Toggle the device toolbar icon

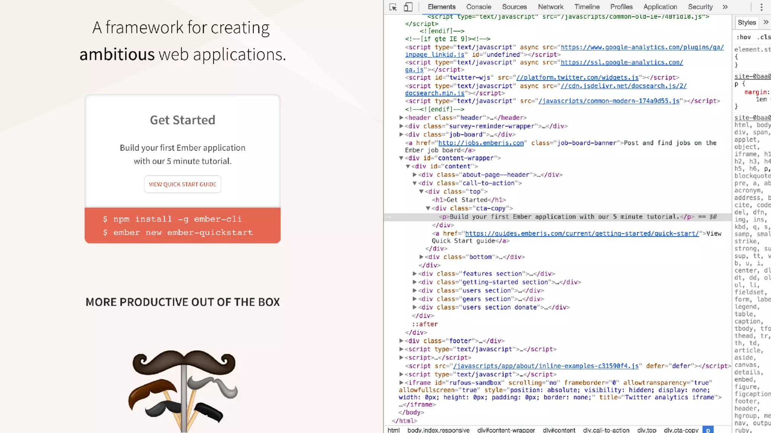click(x=408, y=7)
